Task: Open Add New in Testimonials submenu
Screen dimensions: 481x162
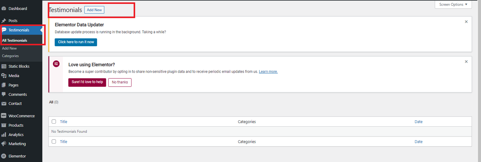Action: tap(9, 48)
